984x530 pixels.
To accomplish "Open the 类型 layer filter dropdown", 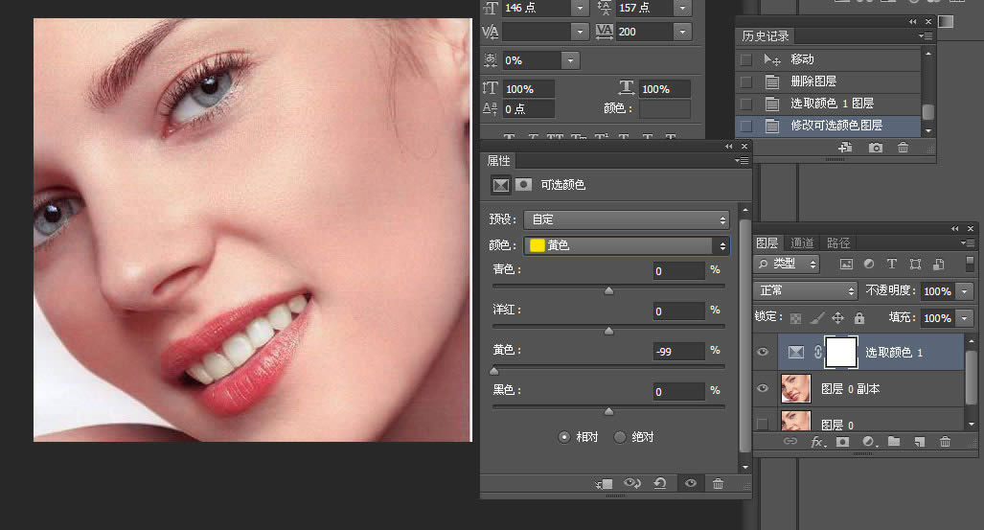I will [x=787, y=264].
